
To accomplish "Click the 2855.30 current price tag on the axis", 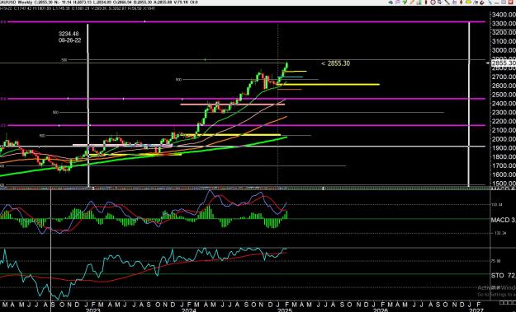I will (x=503, y=63).
